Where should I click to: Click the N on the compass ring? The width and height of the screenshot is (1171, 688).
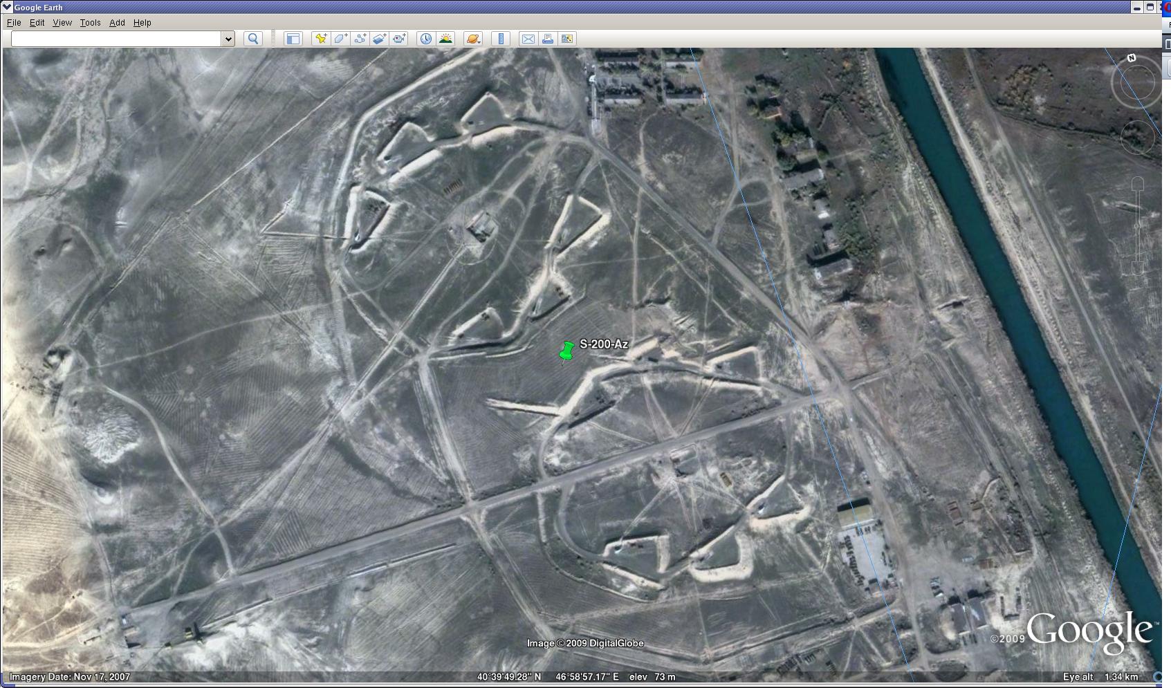(x=1132, y=58)
